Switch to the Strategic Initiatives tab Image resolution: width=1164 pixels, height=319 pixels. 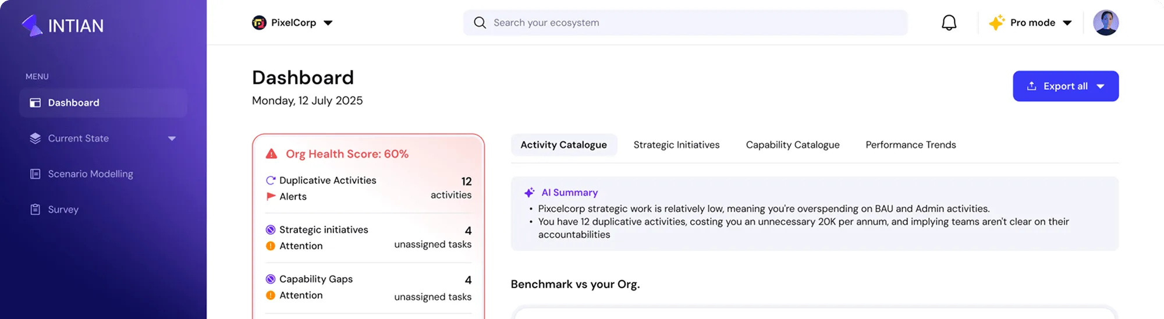(x=676, y=145)
